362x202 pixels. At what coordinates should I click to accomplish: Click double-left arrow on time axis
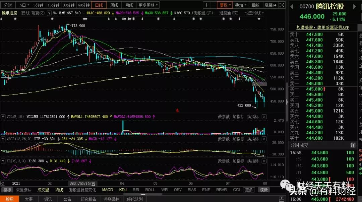(3, 183)
